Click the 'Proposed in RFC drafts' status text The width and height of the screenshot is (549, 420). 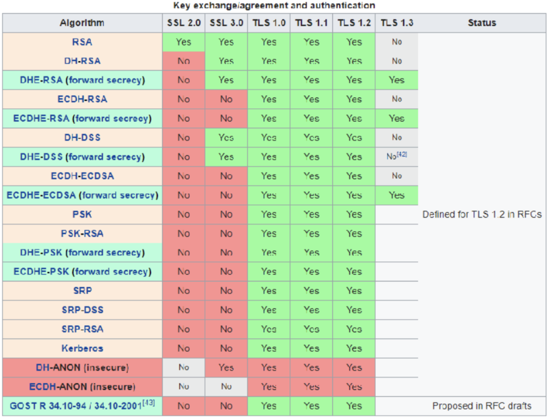(x=482, y=406)
